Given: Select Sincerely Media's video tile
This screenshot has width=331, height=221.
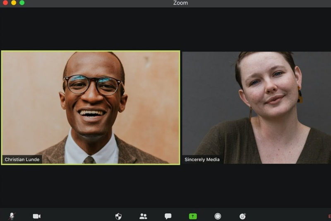Looking at the screenshot, I should pos(257,108).
